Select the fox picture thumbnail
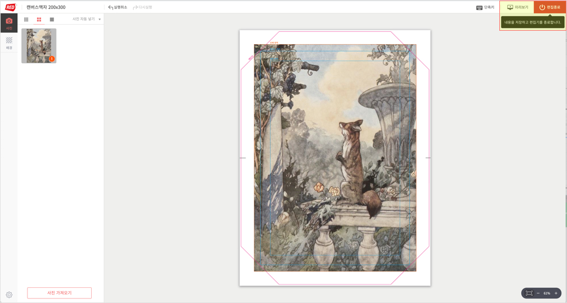The height and width of the screenshot is (303, 567). [39, 46]
